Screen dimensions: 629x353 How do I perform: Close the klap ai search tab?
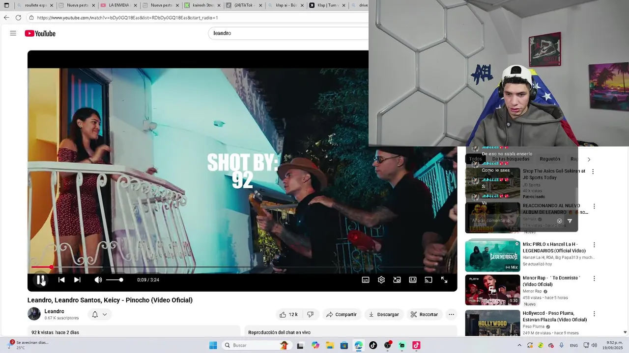coord(302,5)
